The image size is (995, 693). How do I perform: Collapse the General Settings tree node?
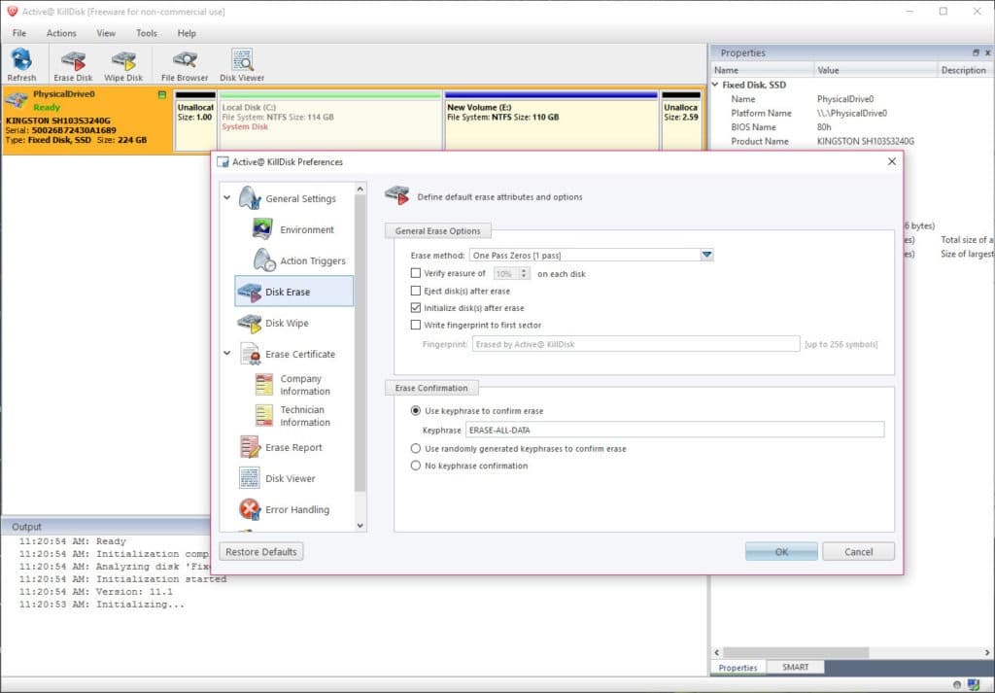[227, 198]
